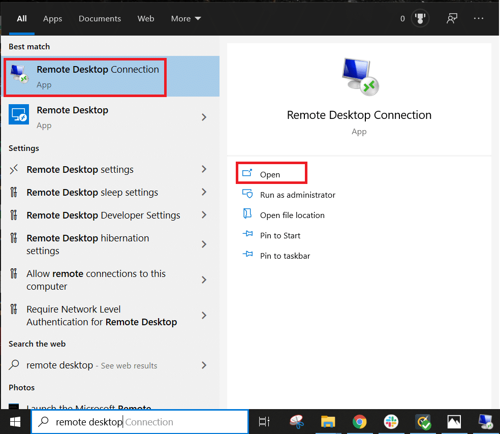Open the ellipsis options menu top right
The width and height of the screenshot is (500, 434).
(x=478, y=18)
